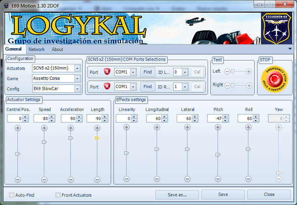Screen dimensions: 297x205
Task: Open the Game dropdown showing Assetto Corsa
Action: 77,79
